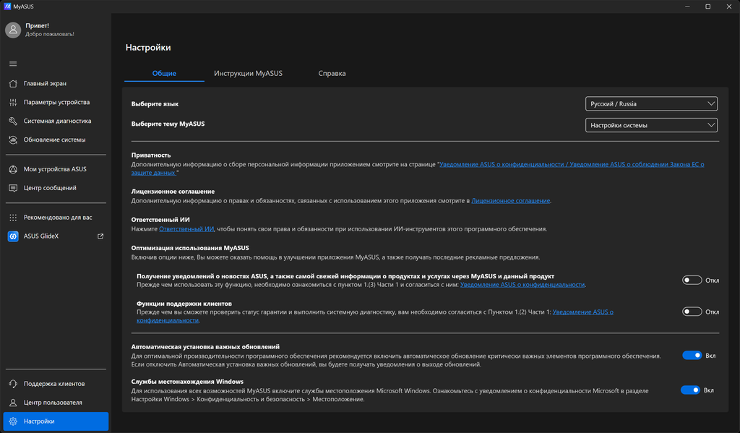Open the Лицензионное соглашение link
Image resolution: width=740 pixels, height=433 pixels.
click(x=511, y=201)
